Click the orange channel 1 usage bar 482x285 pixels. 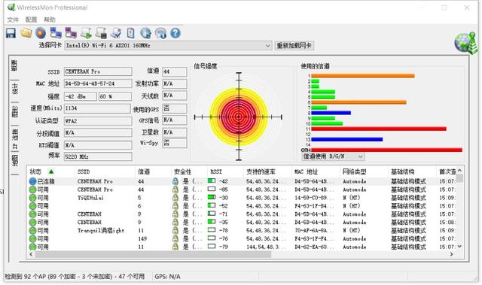pyautogui.click(x=363, y=76)
